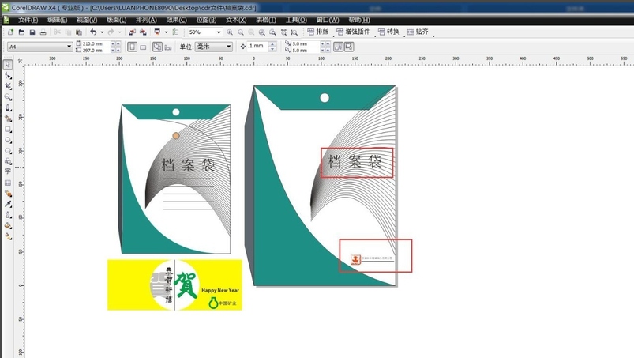Switch page to portrait orientation

tap(132, 47)
